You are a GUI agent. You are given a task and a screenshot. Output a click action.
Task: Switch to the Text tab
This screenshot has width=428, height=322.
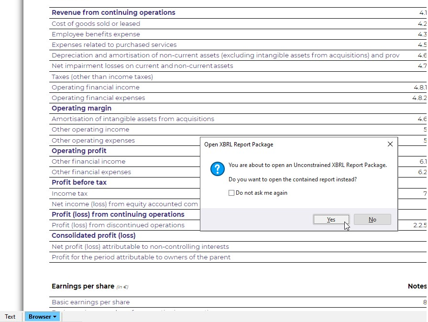click(10, 316)
